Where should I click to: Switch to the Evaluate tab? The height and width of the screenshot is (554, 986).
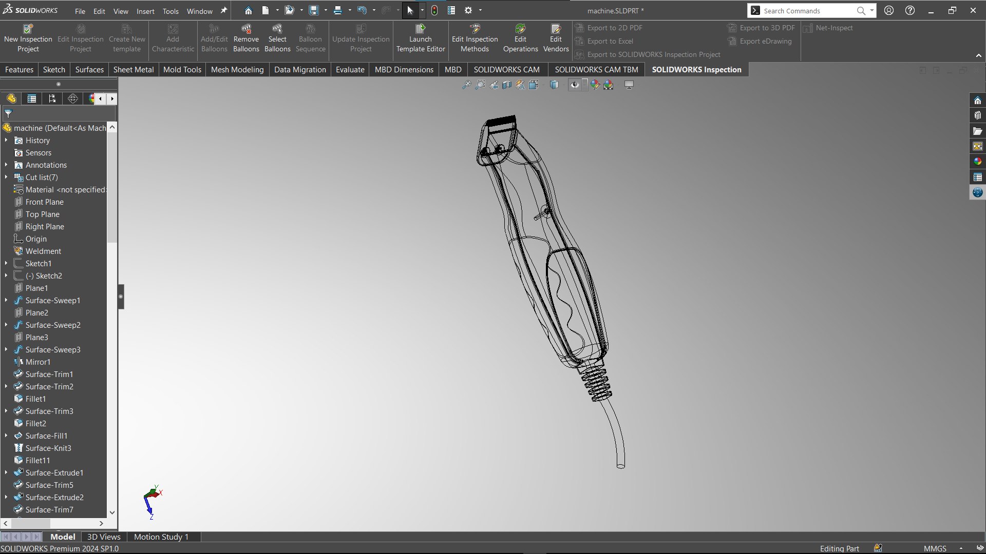tap(350, 69)
